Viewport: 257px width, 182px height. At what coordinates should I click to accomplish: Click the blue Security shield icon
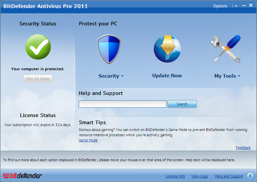click(109, 49)
